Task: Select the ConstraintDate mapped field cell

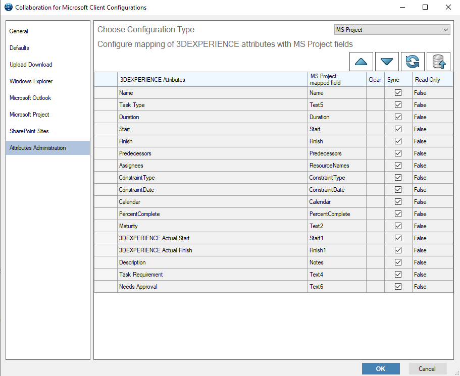Action: (x=337, y=190)
